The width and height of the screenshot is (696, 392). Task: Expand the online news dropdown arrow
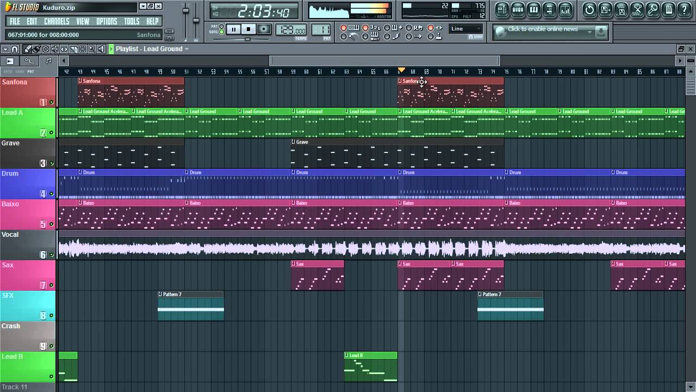[589, 32]
